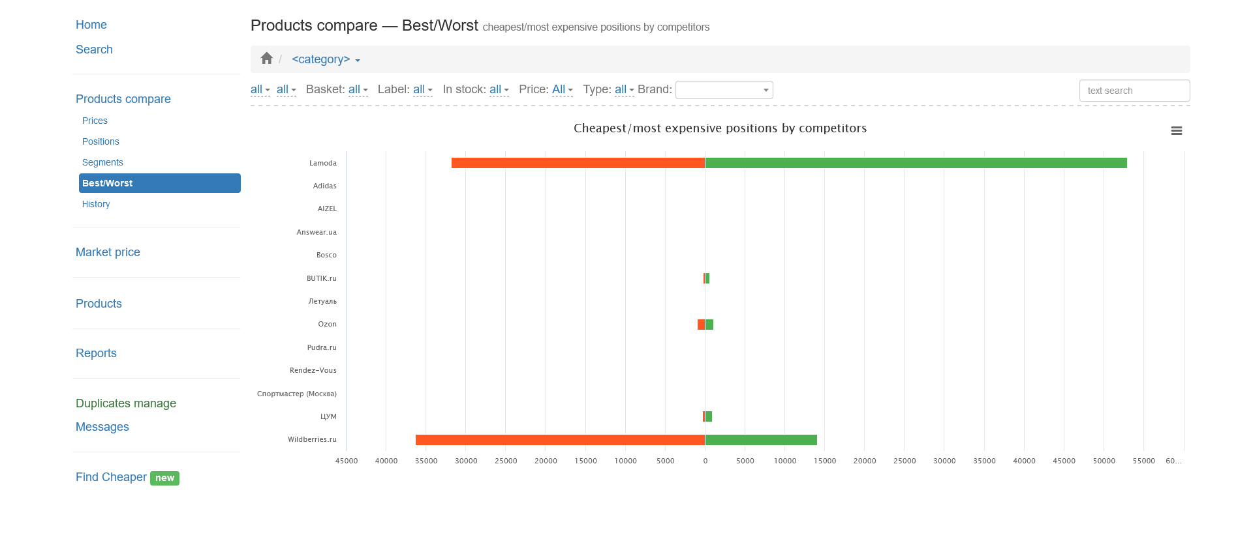Click the 'Wildberries.ru' axis label
Image resolution: width=1253 pixels, height=552 pixels.
click(x=312, y=439)
